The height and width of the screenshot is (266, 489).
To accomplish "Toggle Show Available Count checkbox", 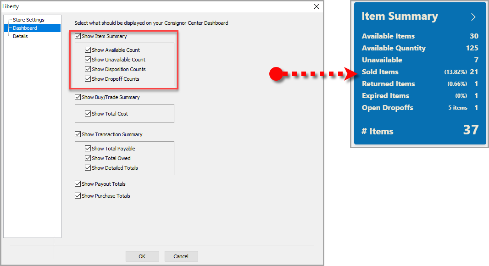I will (88, 50).
